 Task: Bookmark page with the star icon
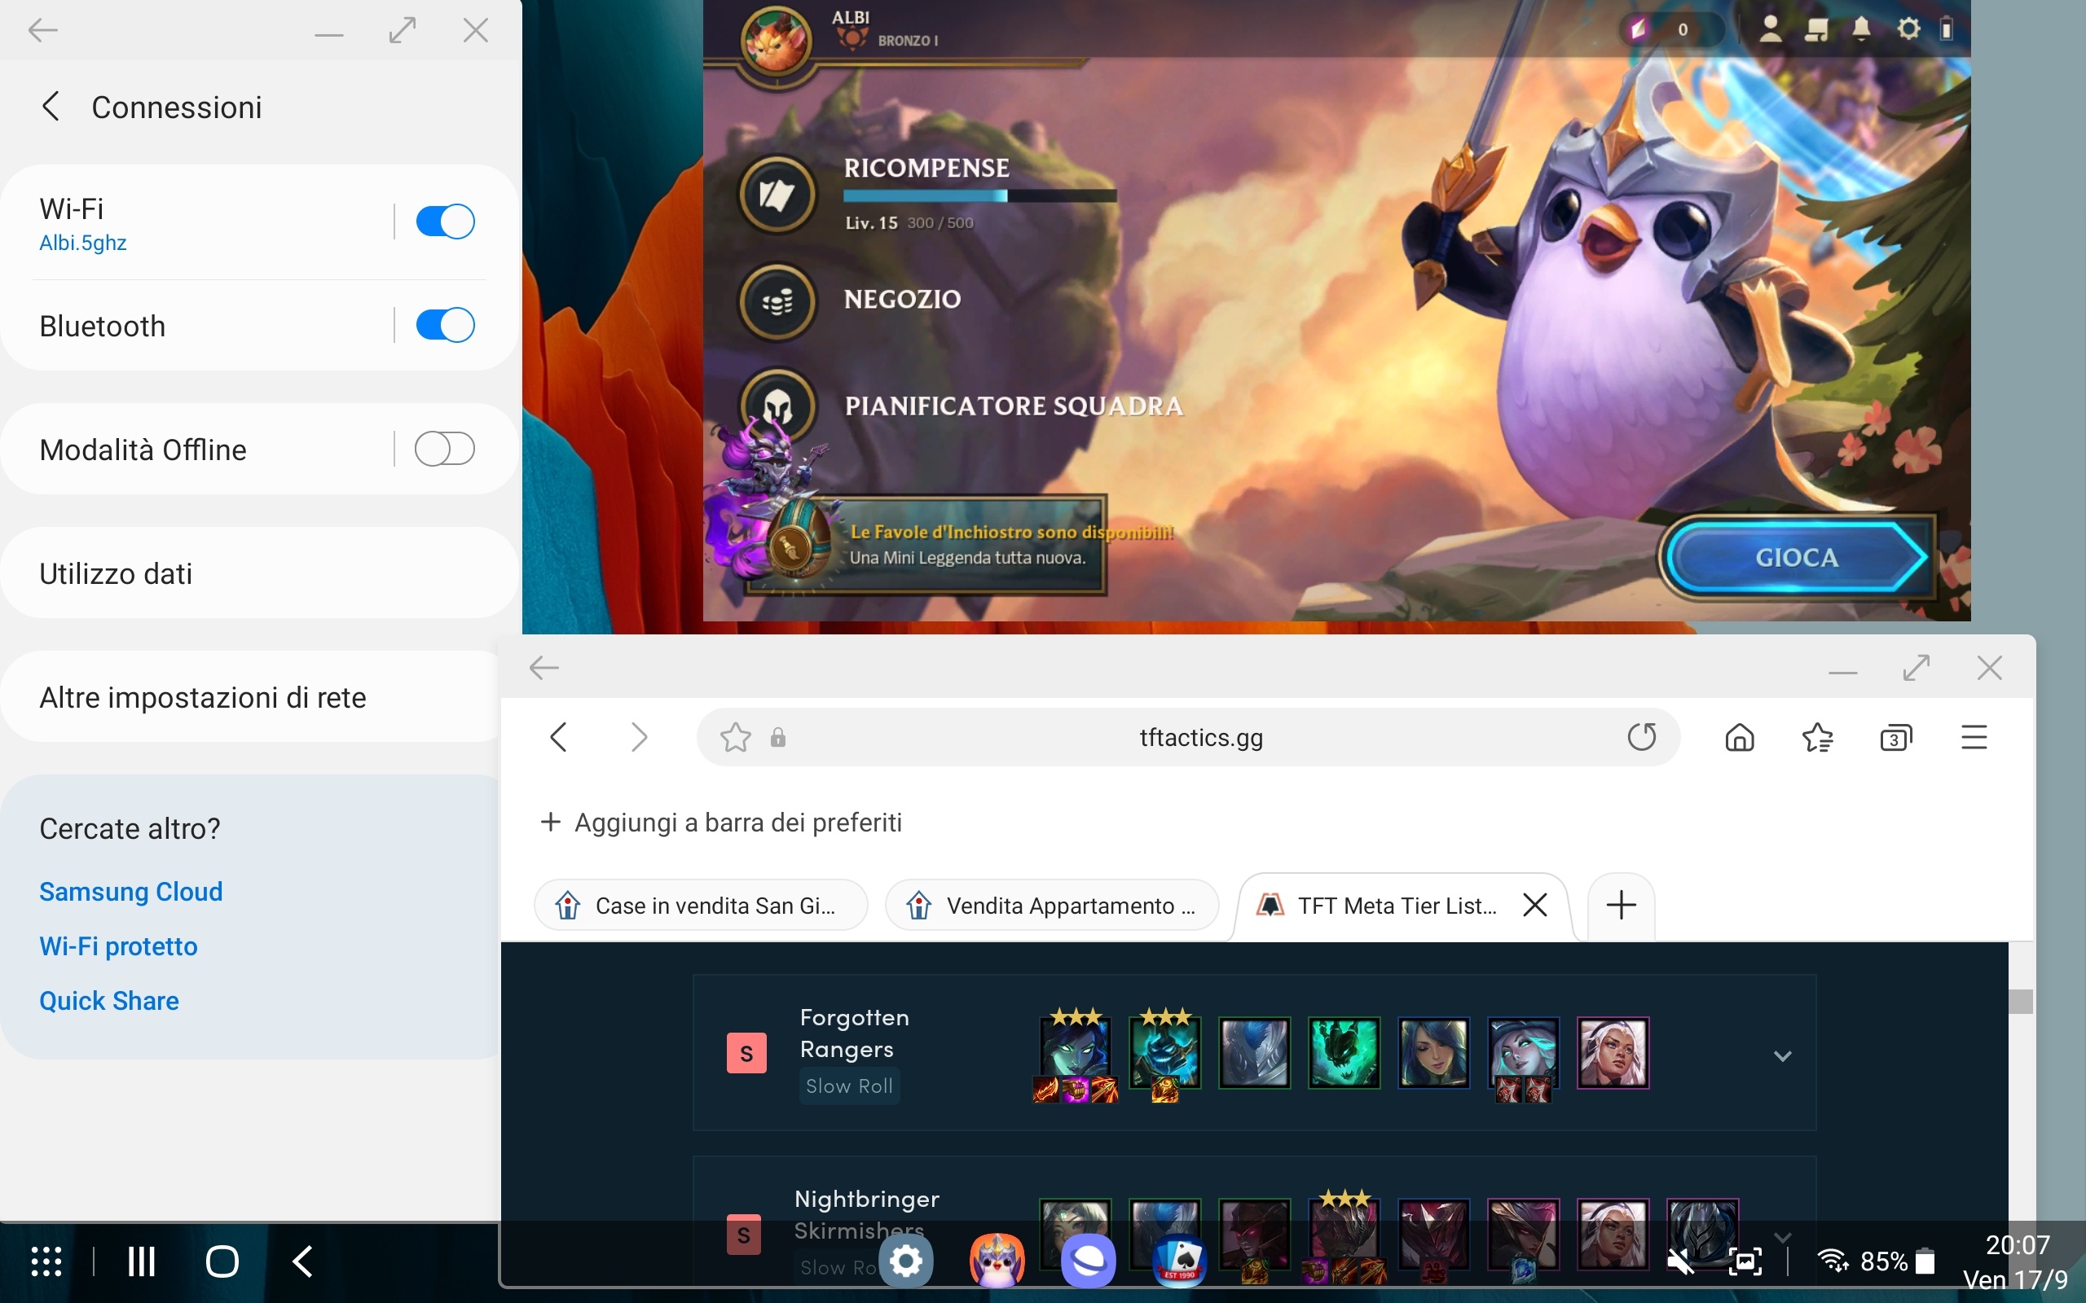pyautogui.click(x=735, y=738)
